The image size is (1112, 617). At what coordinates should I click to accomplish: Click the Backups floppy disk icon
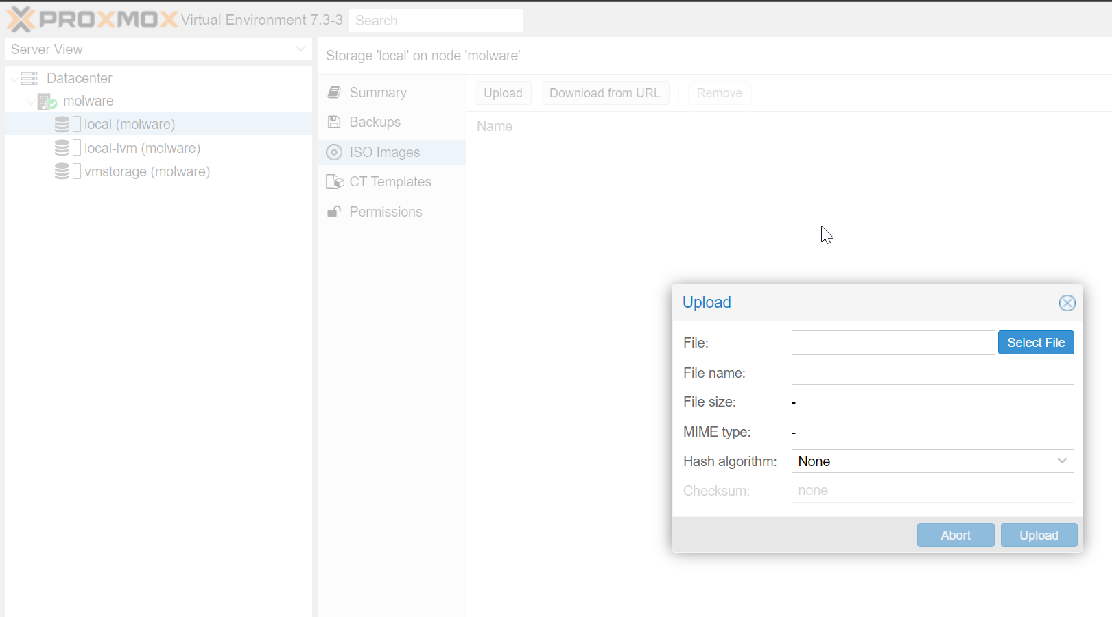334,122
